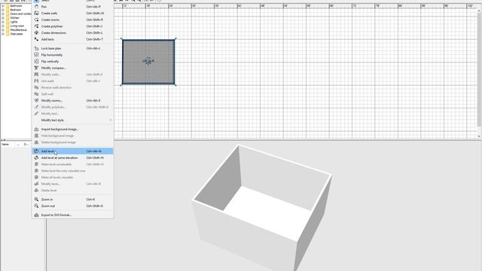Image resolution: width=482 pixels, height=271 pixels.
Task: Click the Zoom in magnifier icon
Action: (x=36, y=199)
